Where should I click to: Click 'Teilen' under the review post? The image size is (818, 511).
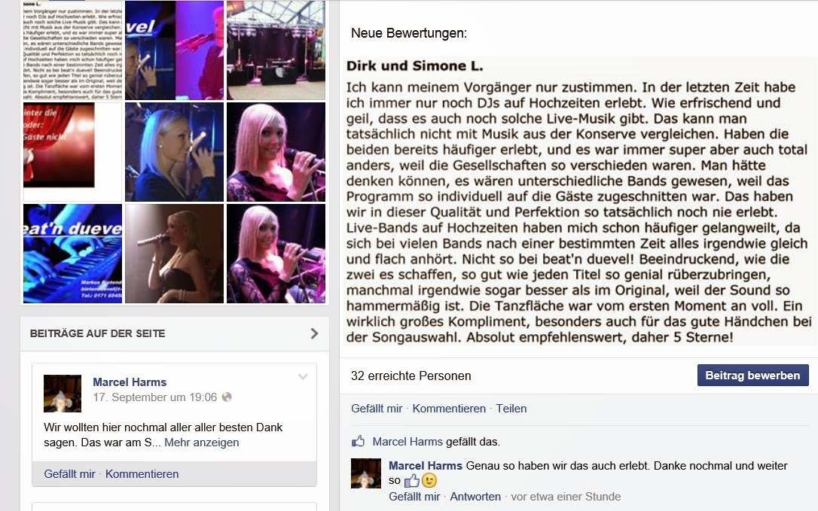tap(511, 409)
